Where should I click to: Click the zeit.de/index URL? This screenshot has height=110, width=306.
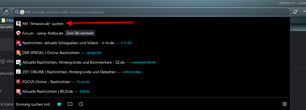click(132, 72)
